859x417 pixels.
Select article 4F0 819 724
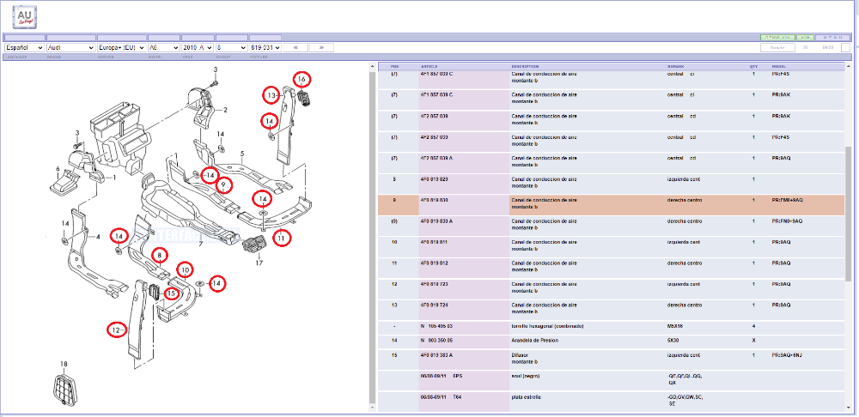(x=434, y=305)
